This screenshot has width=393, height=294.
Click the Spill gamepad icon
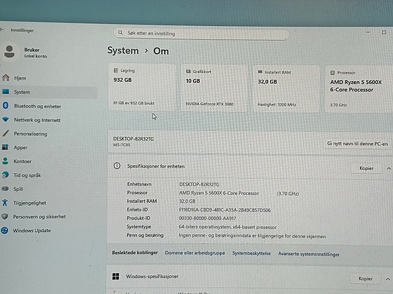5,188
